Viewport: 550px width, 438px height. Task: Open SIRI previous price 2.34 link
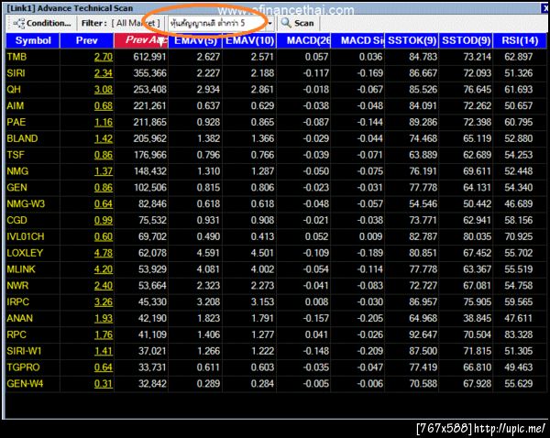click(x=104, y=73)
